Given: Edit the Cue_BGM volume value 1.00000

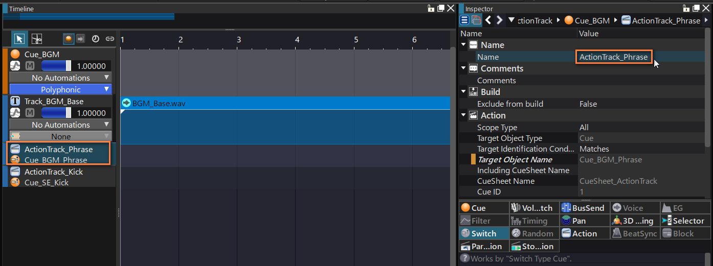Looking at the screenshot, I should click(x=91, y=66).
